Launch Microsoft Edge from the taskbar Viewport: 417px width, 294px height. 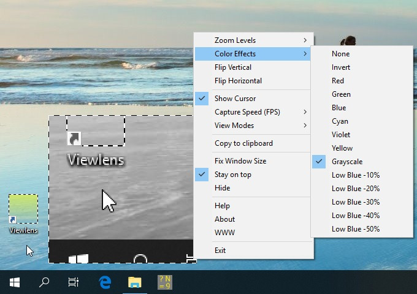(105, 282)
